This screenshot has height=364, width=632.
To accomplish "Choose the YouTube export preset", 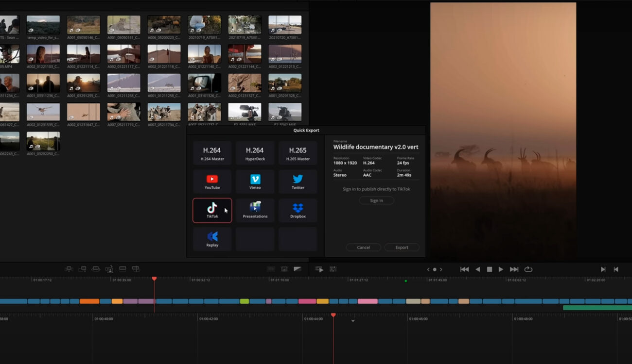I will point(212,182).
